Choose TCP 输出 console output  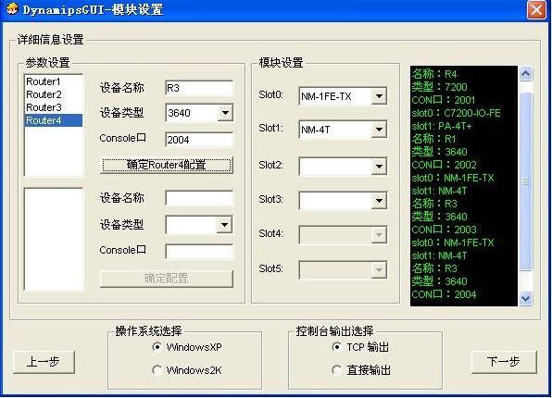360,347
